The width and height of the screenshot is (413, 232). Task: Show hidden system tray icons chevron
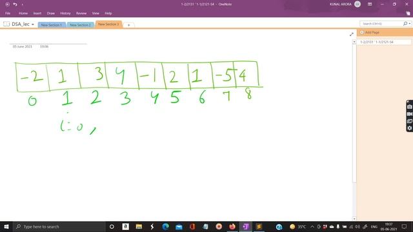(x=312, y=227)
